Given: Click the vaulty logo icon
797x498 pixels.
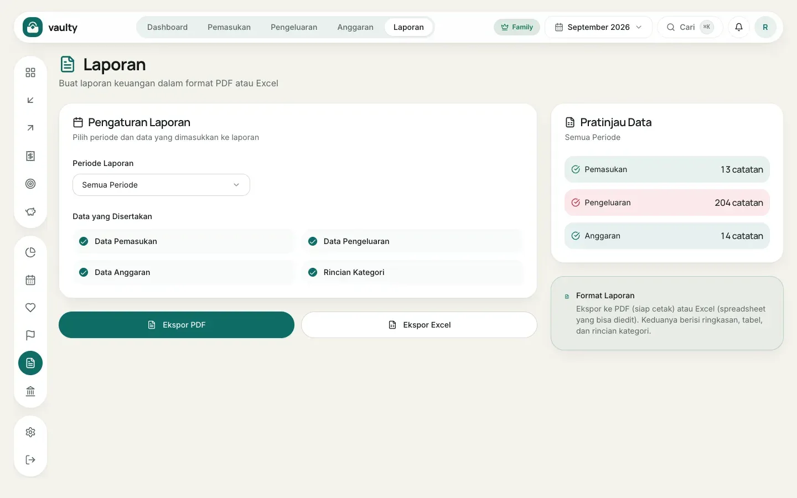Looking at the screenshot, I should [x=33, y=27].
